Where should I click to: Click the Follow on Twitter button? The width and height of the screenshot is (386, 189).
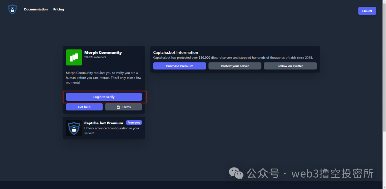coord(290,66)
